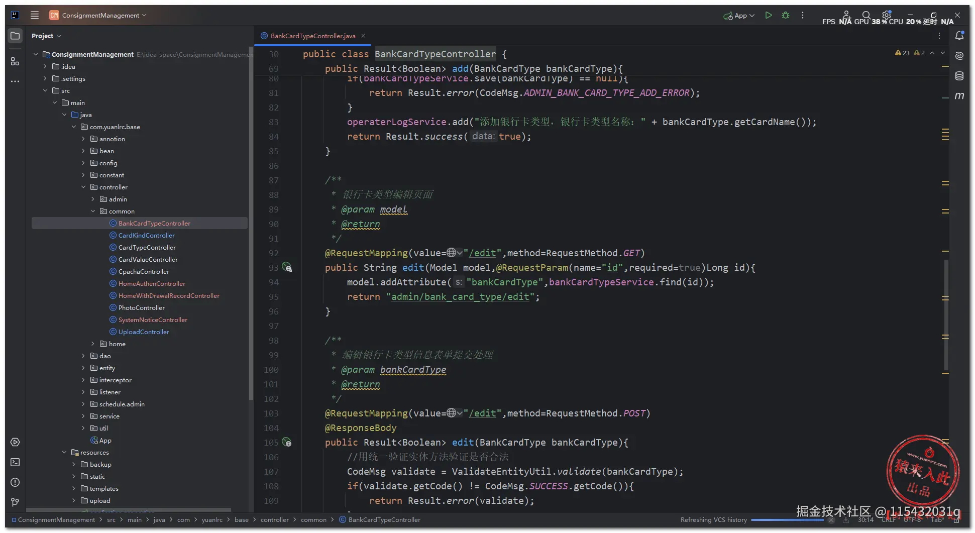Open more run actions menu
This screenshot has height=533, width=975.
point(803,15)
